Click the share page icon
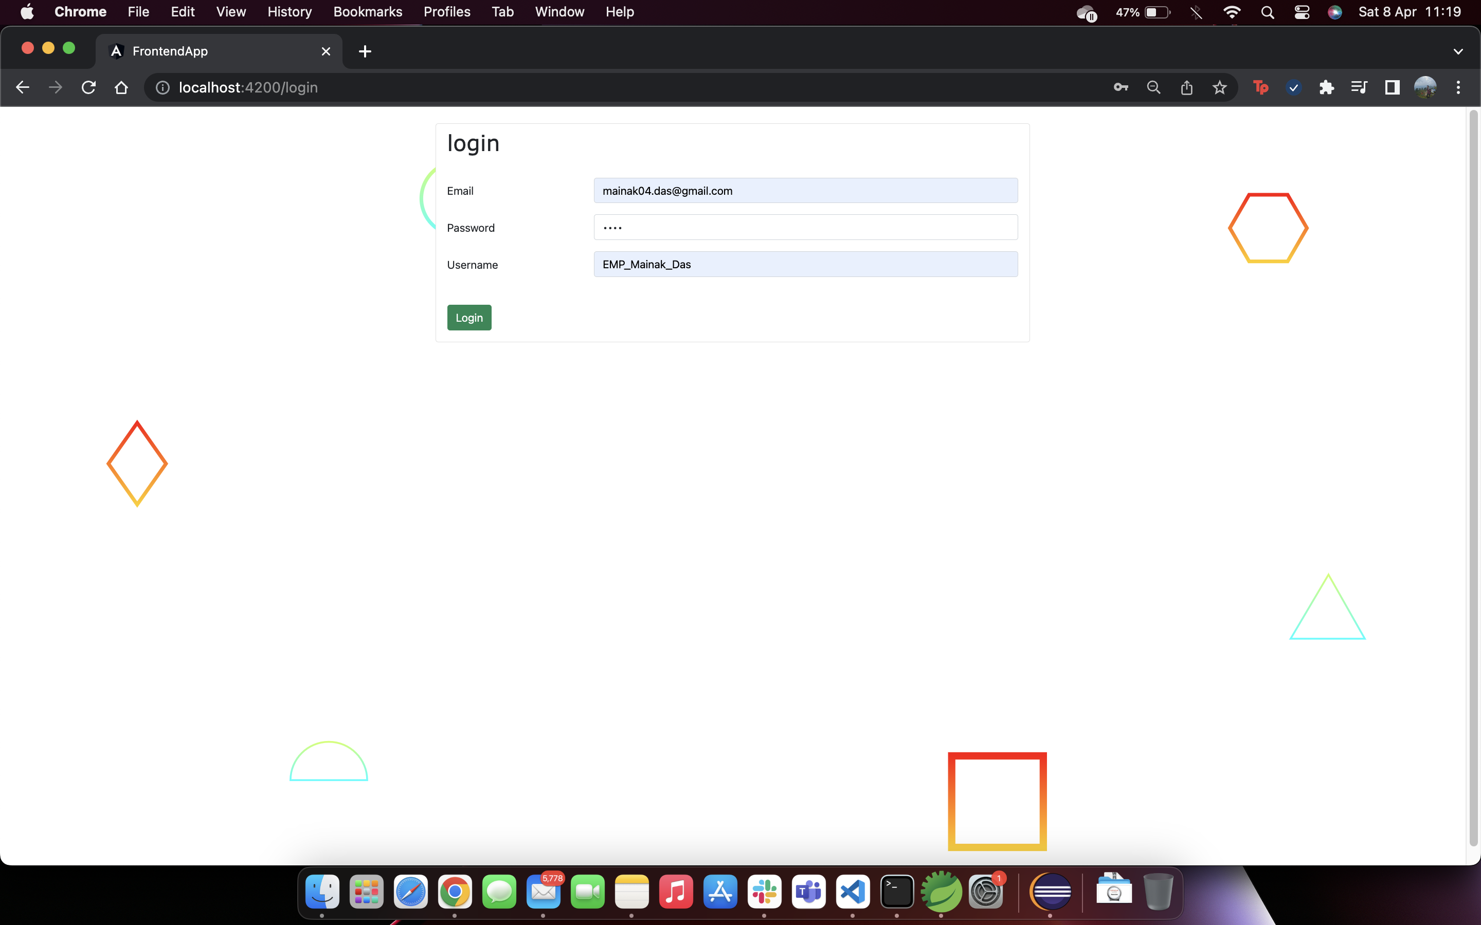This screenshot has width=1481, height=925. [x=1187, y=87]
